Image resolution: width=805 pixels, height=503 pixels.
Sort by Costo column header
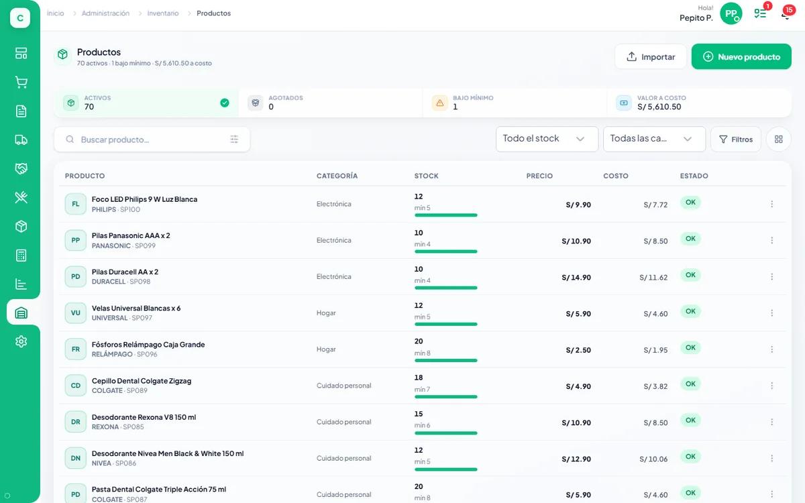click(616, 176)
